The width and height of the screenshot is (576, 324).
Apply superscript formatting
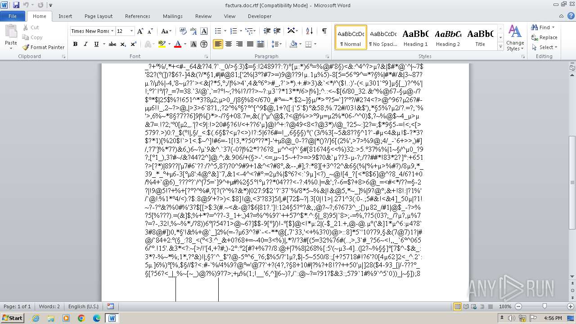tap(133, 44)
